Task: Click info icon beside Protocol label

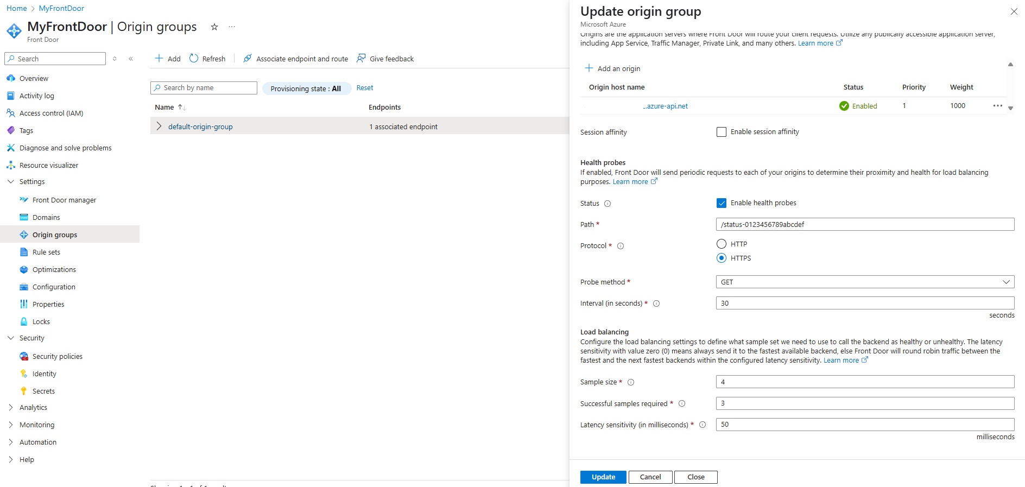Action: 621,246
